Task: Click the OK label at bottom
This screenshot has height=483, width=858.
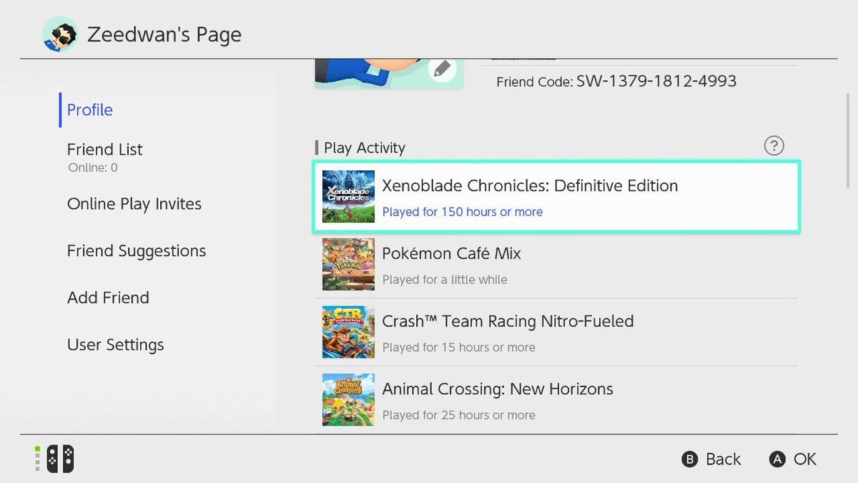Action: tap(805, 459)
